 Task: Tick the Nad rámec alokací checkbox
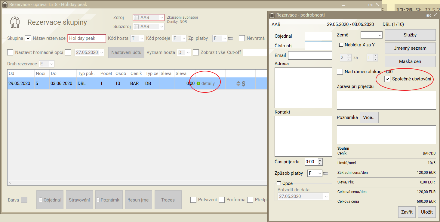coord(340,72)
